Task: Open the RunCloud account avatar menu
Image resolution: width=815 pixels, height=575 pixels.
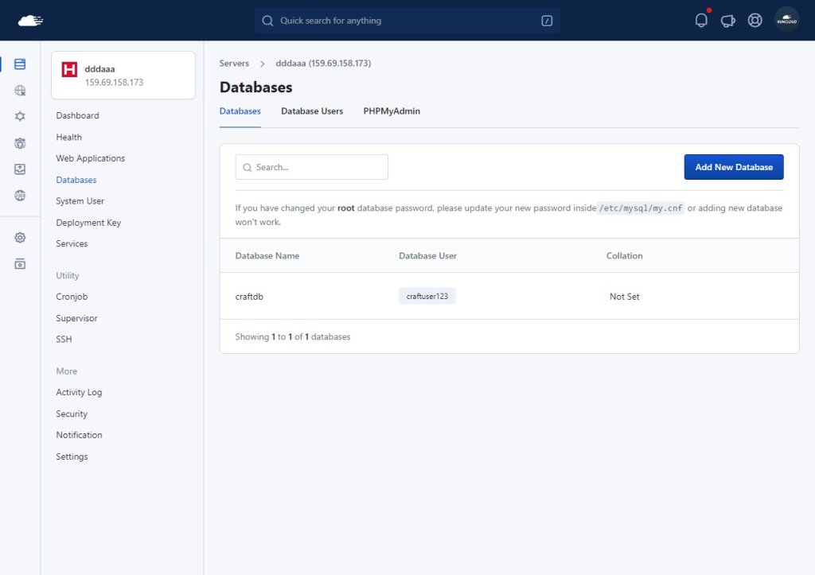Action: coord(786,20)
